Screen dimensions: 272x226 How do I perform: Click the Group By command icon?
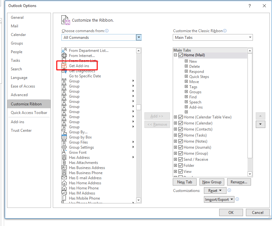pos(64,132)
